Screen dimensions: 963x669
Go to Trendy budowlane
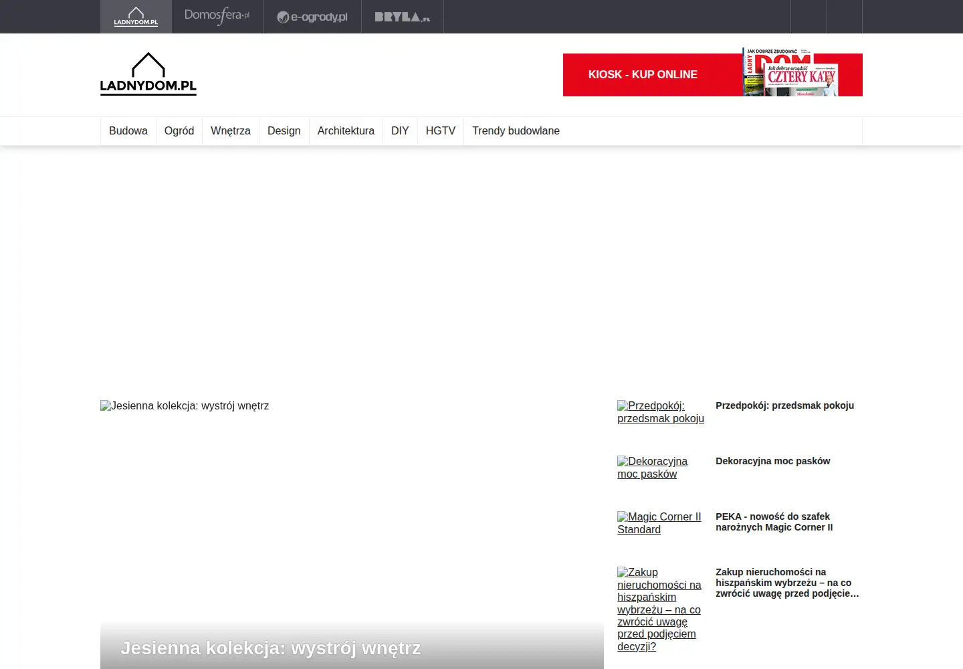516,131
